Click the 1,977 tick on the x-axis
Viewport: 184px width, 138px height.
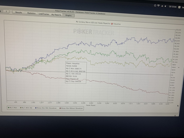pyautogui.click(x=42, y=103)
